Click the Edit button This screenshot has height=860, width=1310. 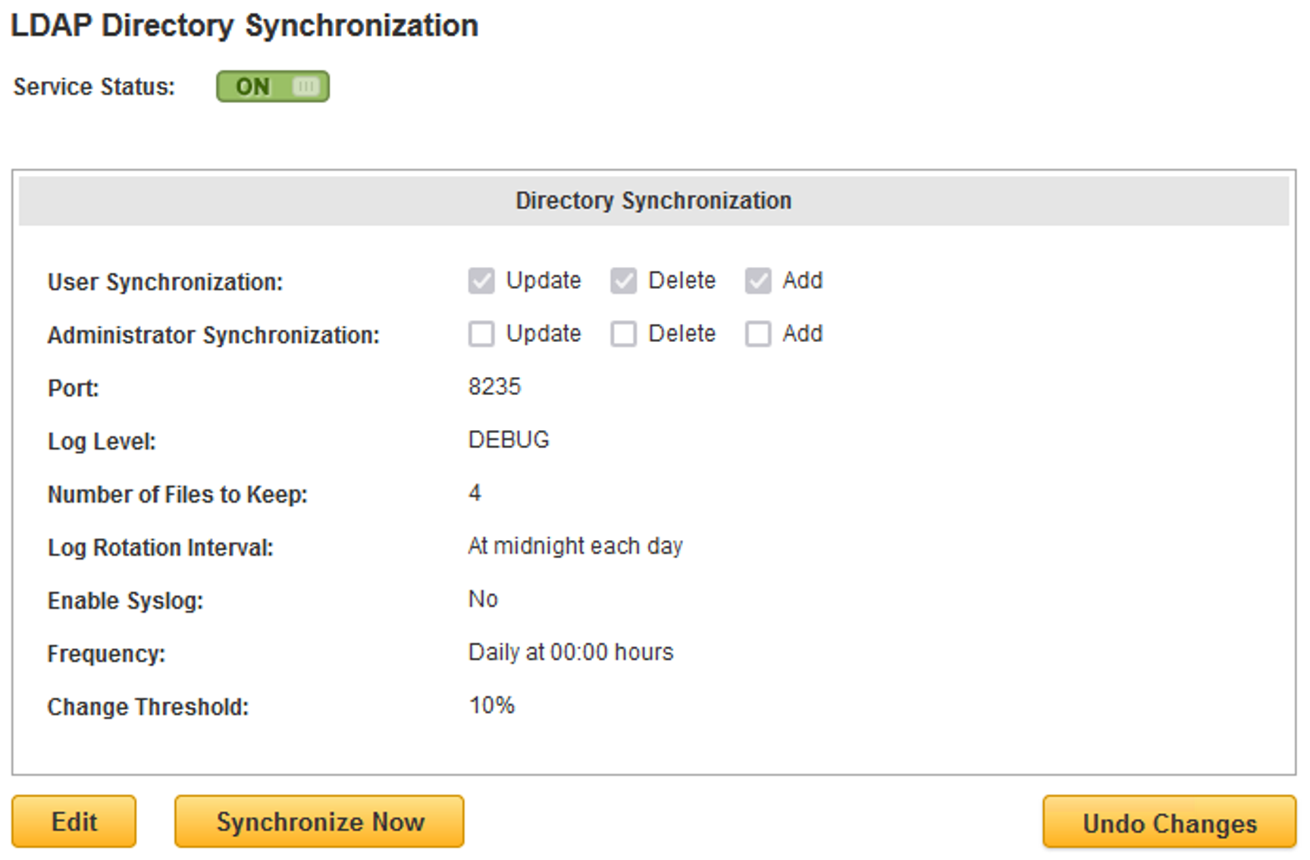[x=74, y=821]
